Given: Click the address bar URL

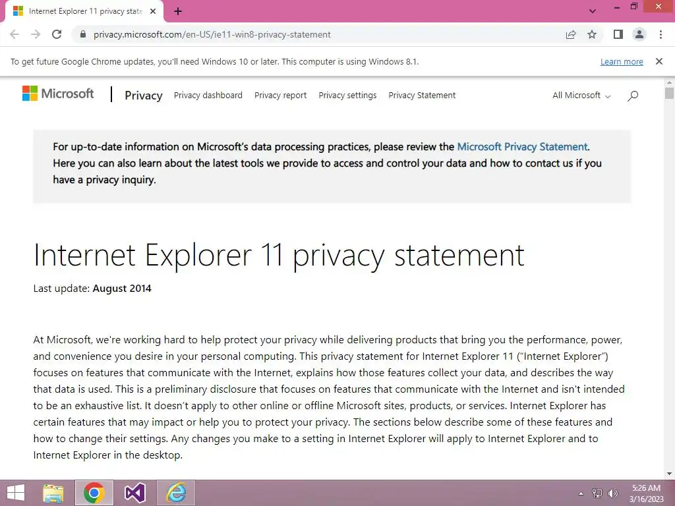Looking at the screenshot, I should pyautogui.click(x=212, y=34).
